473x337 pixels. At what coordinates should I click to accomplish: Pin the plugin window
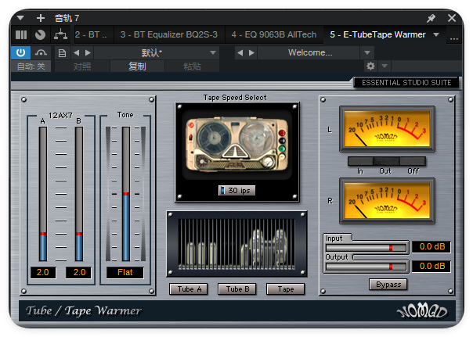[x=431, y=18]
